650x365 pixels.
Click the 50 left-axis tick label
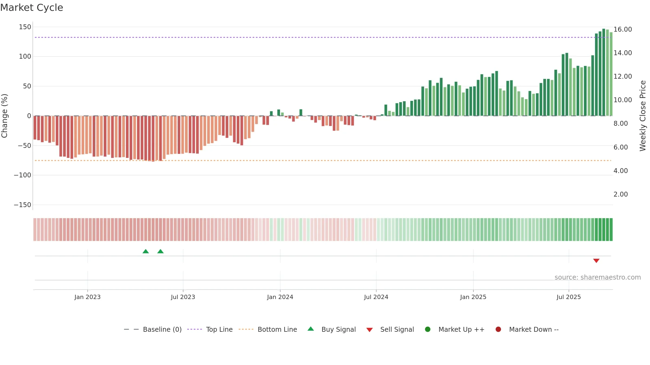[x=27, y=86]
